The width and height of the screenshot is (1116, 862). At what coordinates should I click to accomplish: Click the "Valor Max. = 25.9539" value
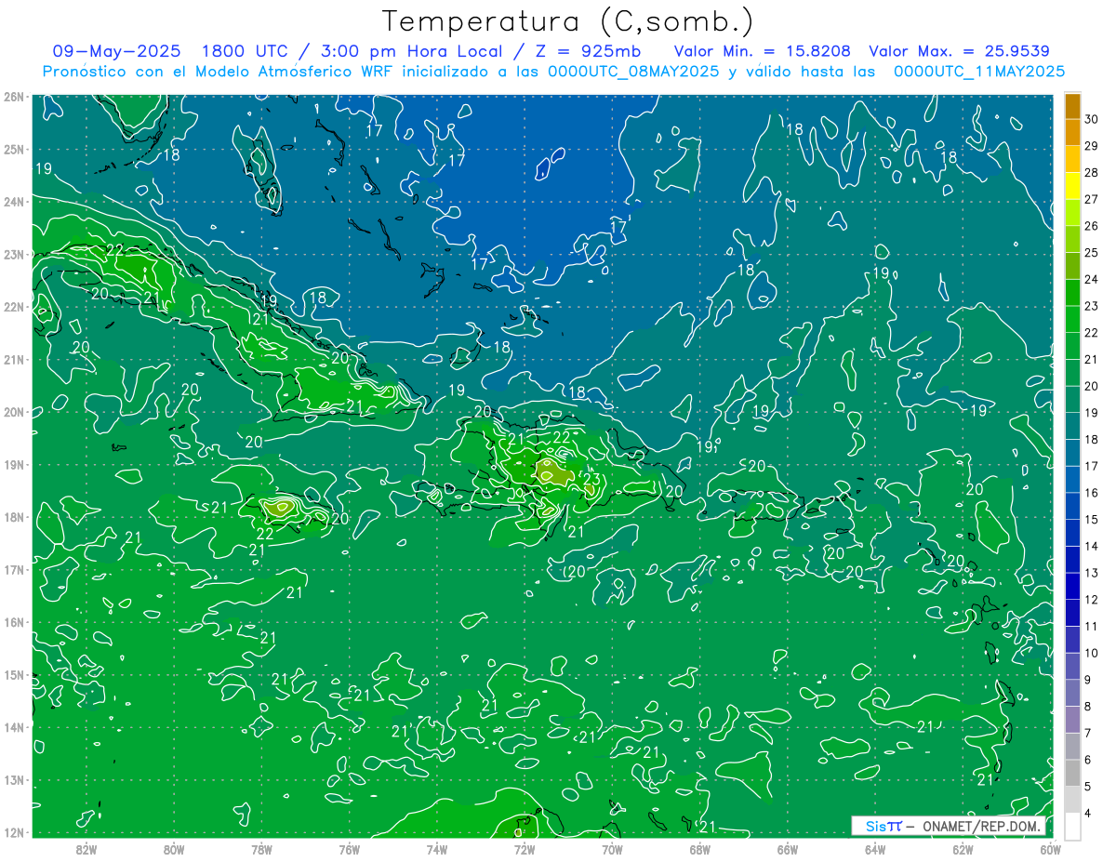[959, 51]
